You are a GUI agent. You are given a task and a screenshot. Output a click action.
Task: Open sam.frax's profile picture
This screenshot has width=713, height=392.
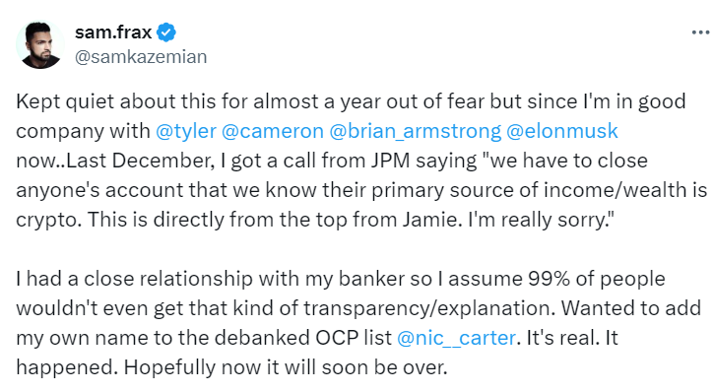[40, 44]
